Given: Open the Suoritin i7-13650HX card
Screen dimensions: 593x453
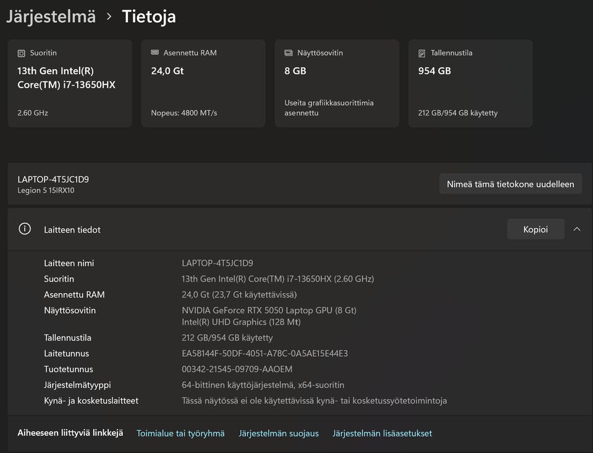Looking at the screenshot, I should (70, 83).
